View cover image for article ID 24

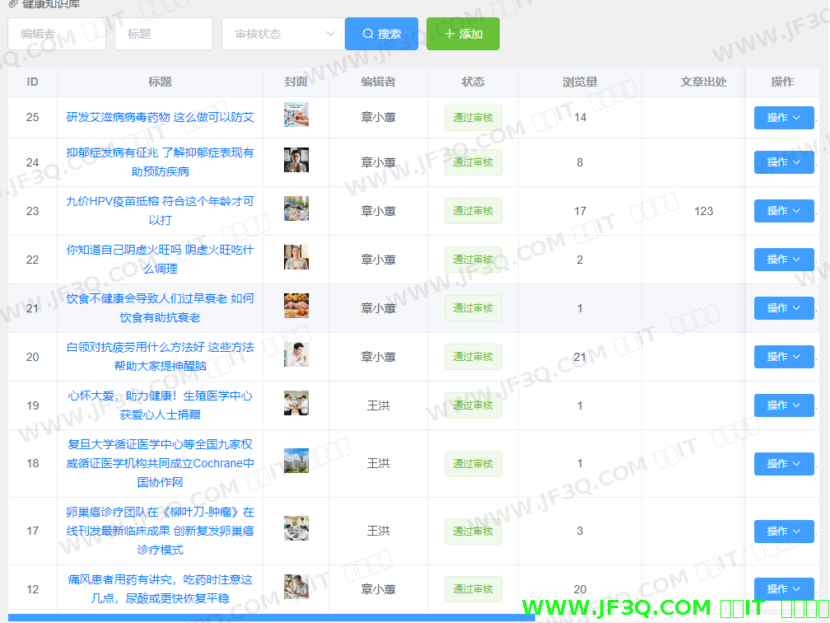(296, 160)
